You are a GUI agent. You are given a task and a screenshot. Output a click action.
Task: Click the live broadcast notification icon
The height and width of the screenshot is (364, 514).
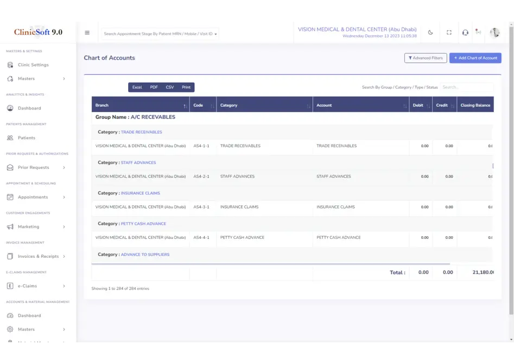point(478,32)
